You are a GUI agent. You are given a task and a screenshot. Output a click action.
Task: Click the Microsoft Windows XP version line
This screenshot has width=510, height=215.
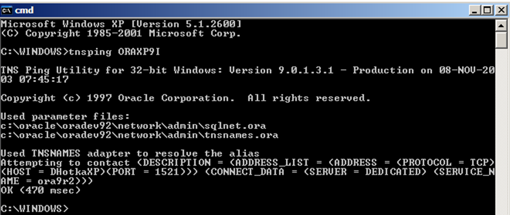[121, 24]
